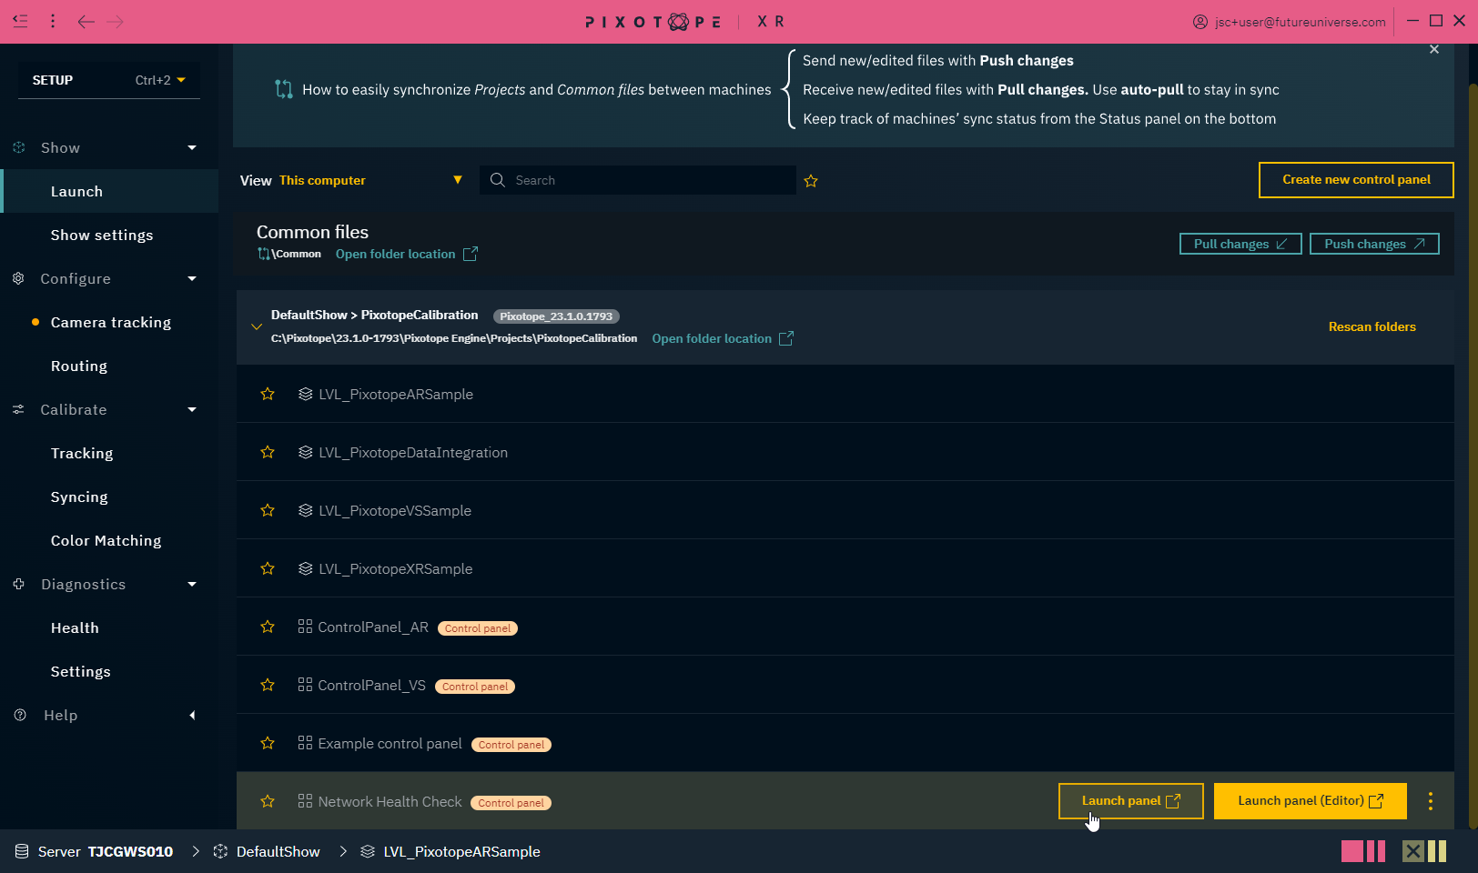The width and height of the screenshot is (1478, 873).
Task: Favorite ControlPanel_AR with its star
Action: pyautogui.click(x=268, y=627)
